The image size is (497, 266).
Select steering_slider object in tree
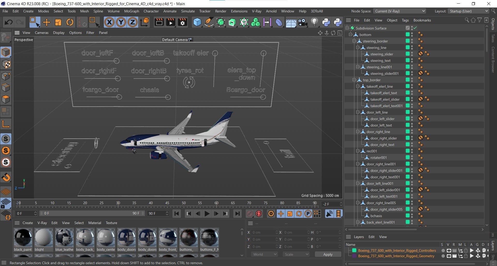pyautogui.click(x=382, y=54)
